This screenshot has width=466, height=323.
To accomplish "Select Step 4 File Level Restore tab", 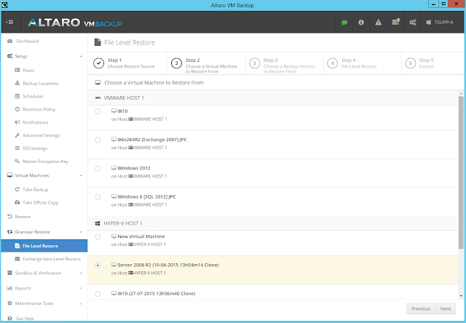I will pos(363,63).
